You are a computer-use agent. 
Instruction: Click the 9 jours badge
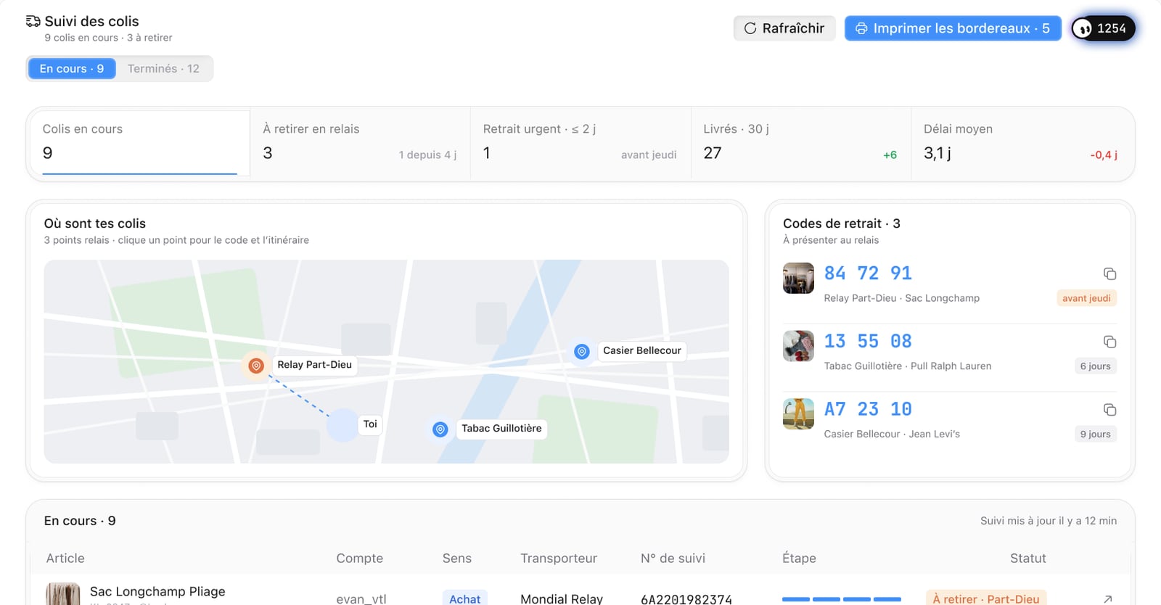click(x=1095, y=435)
